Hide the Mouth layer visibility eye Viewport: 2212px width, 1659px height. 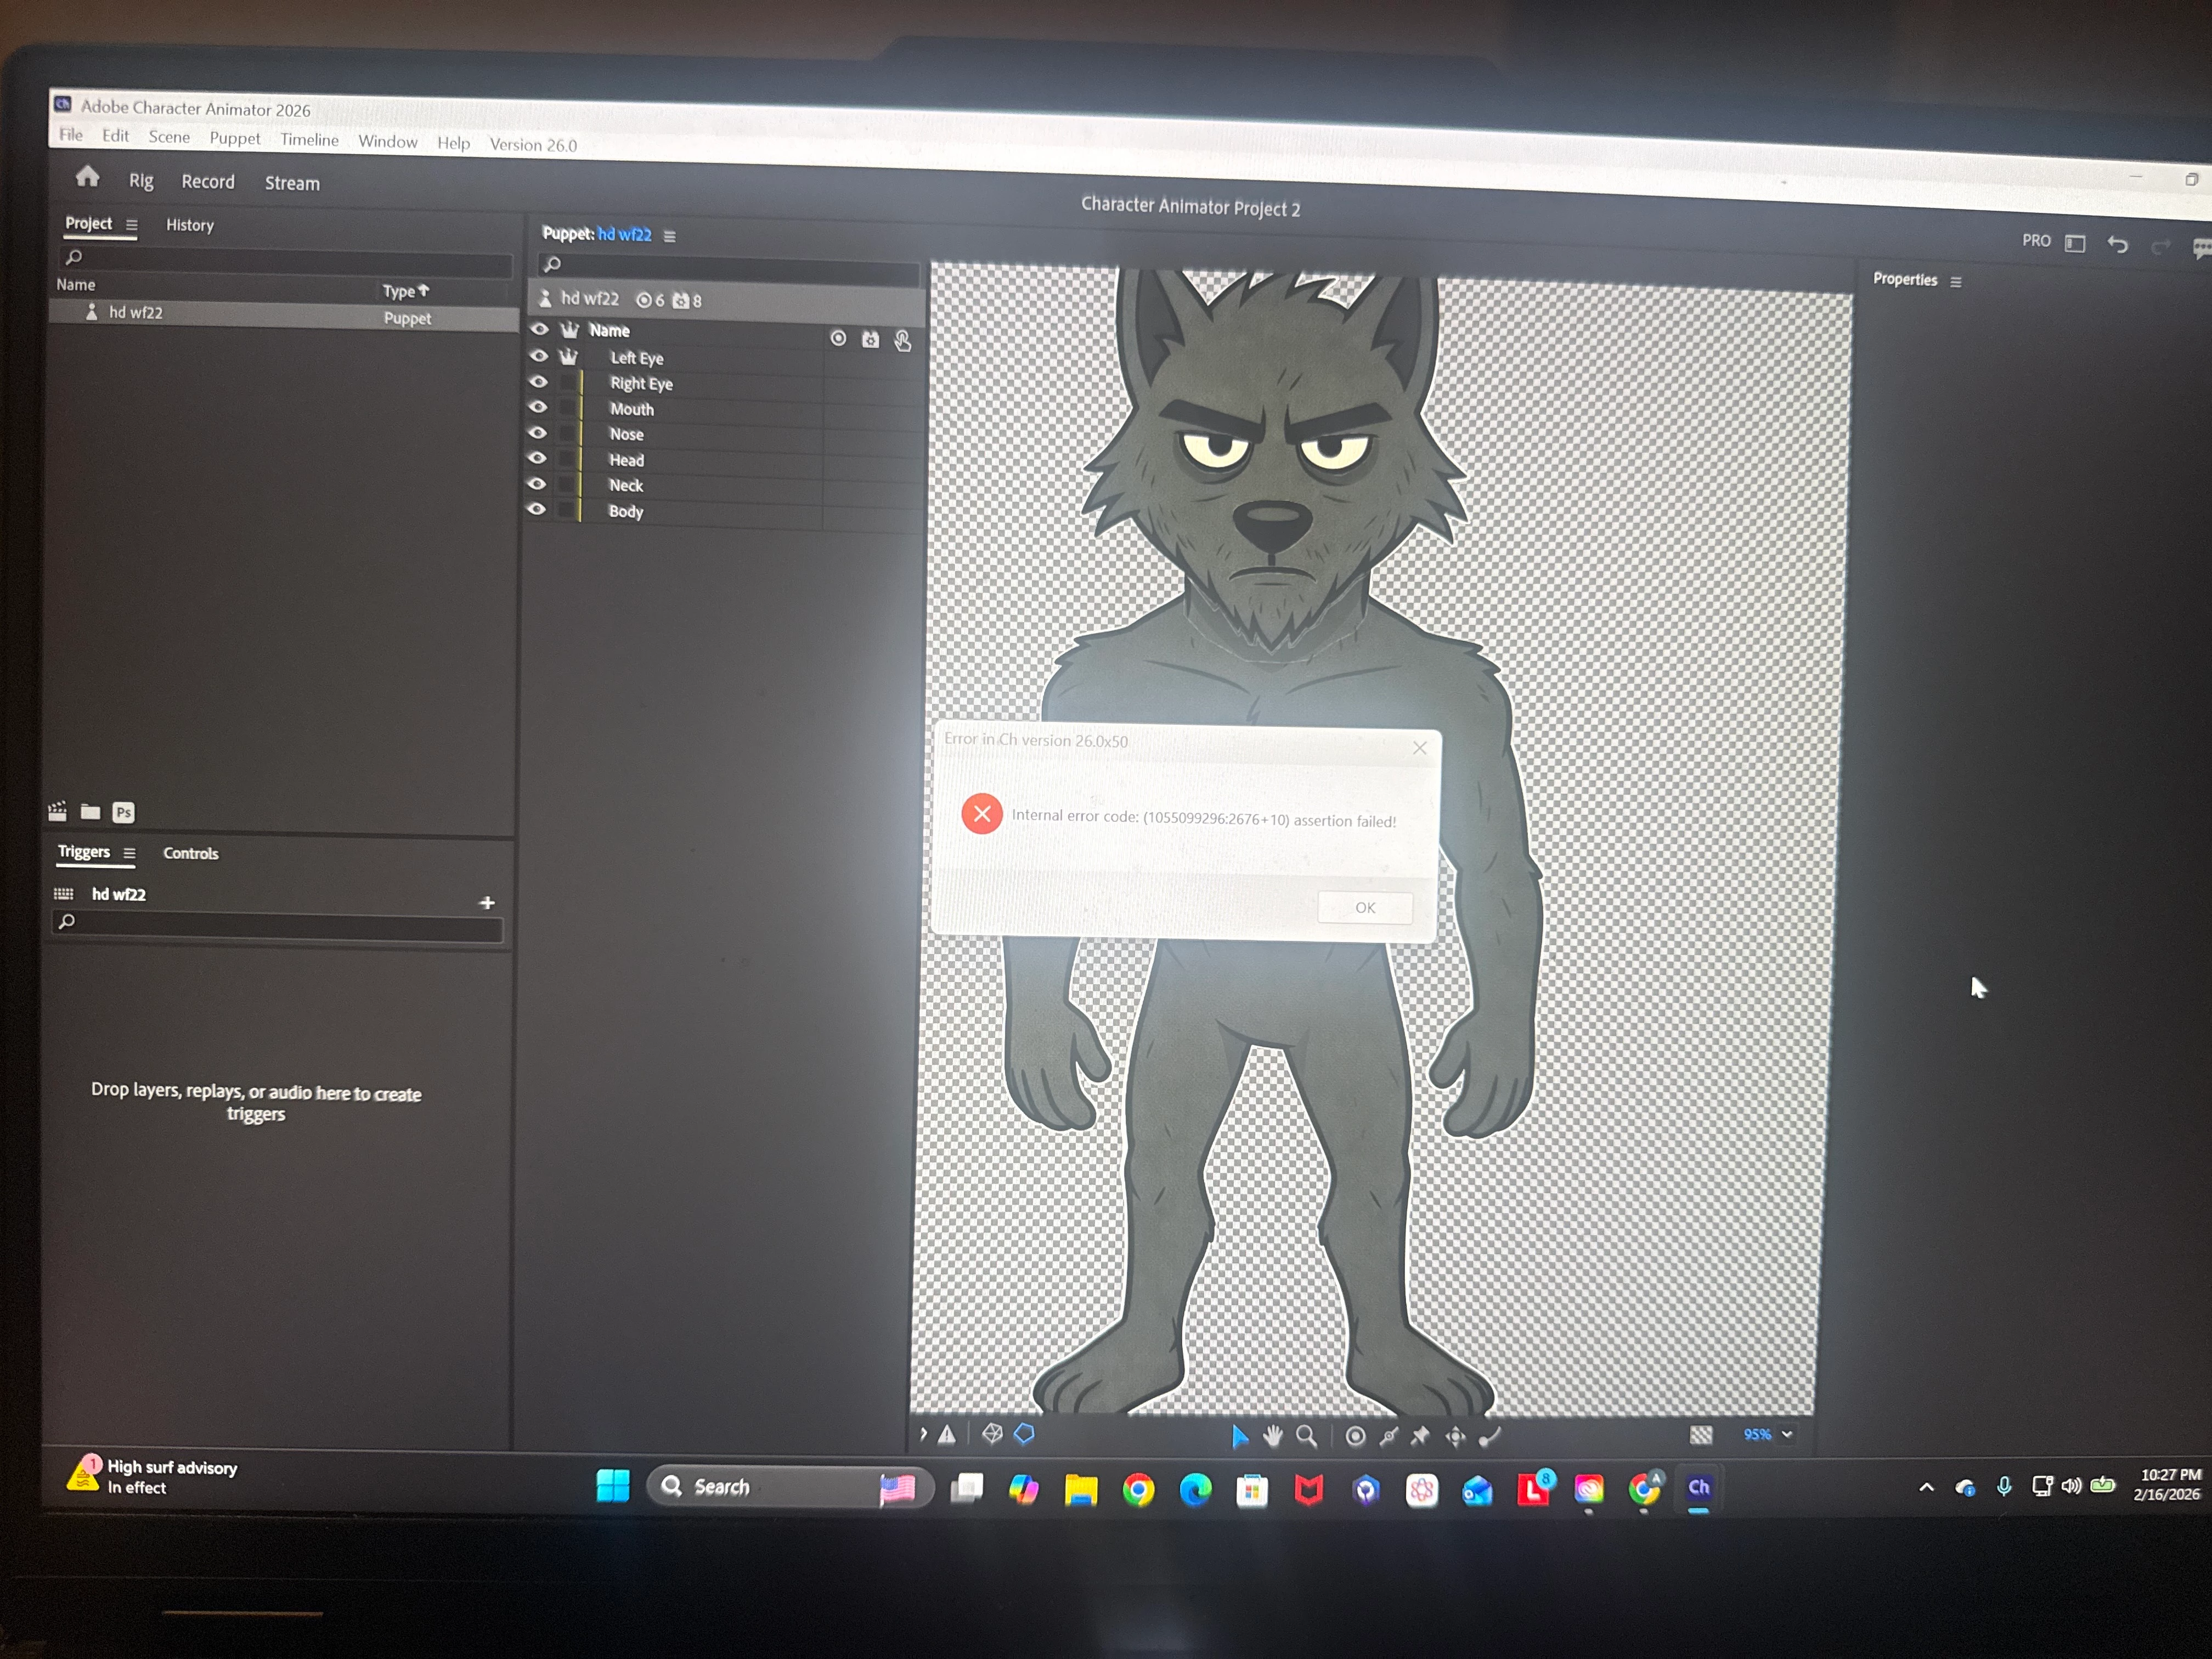pos(538,407)
